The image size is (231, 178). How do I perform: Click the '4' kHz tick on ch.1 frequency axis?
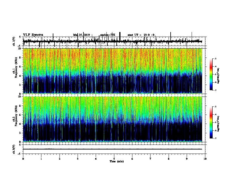pyautogui.click(x=20, y=76)
